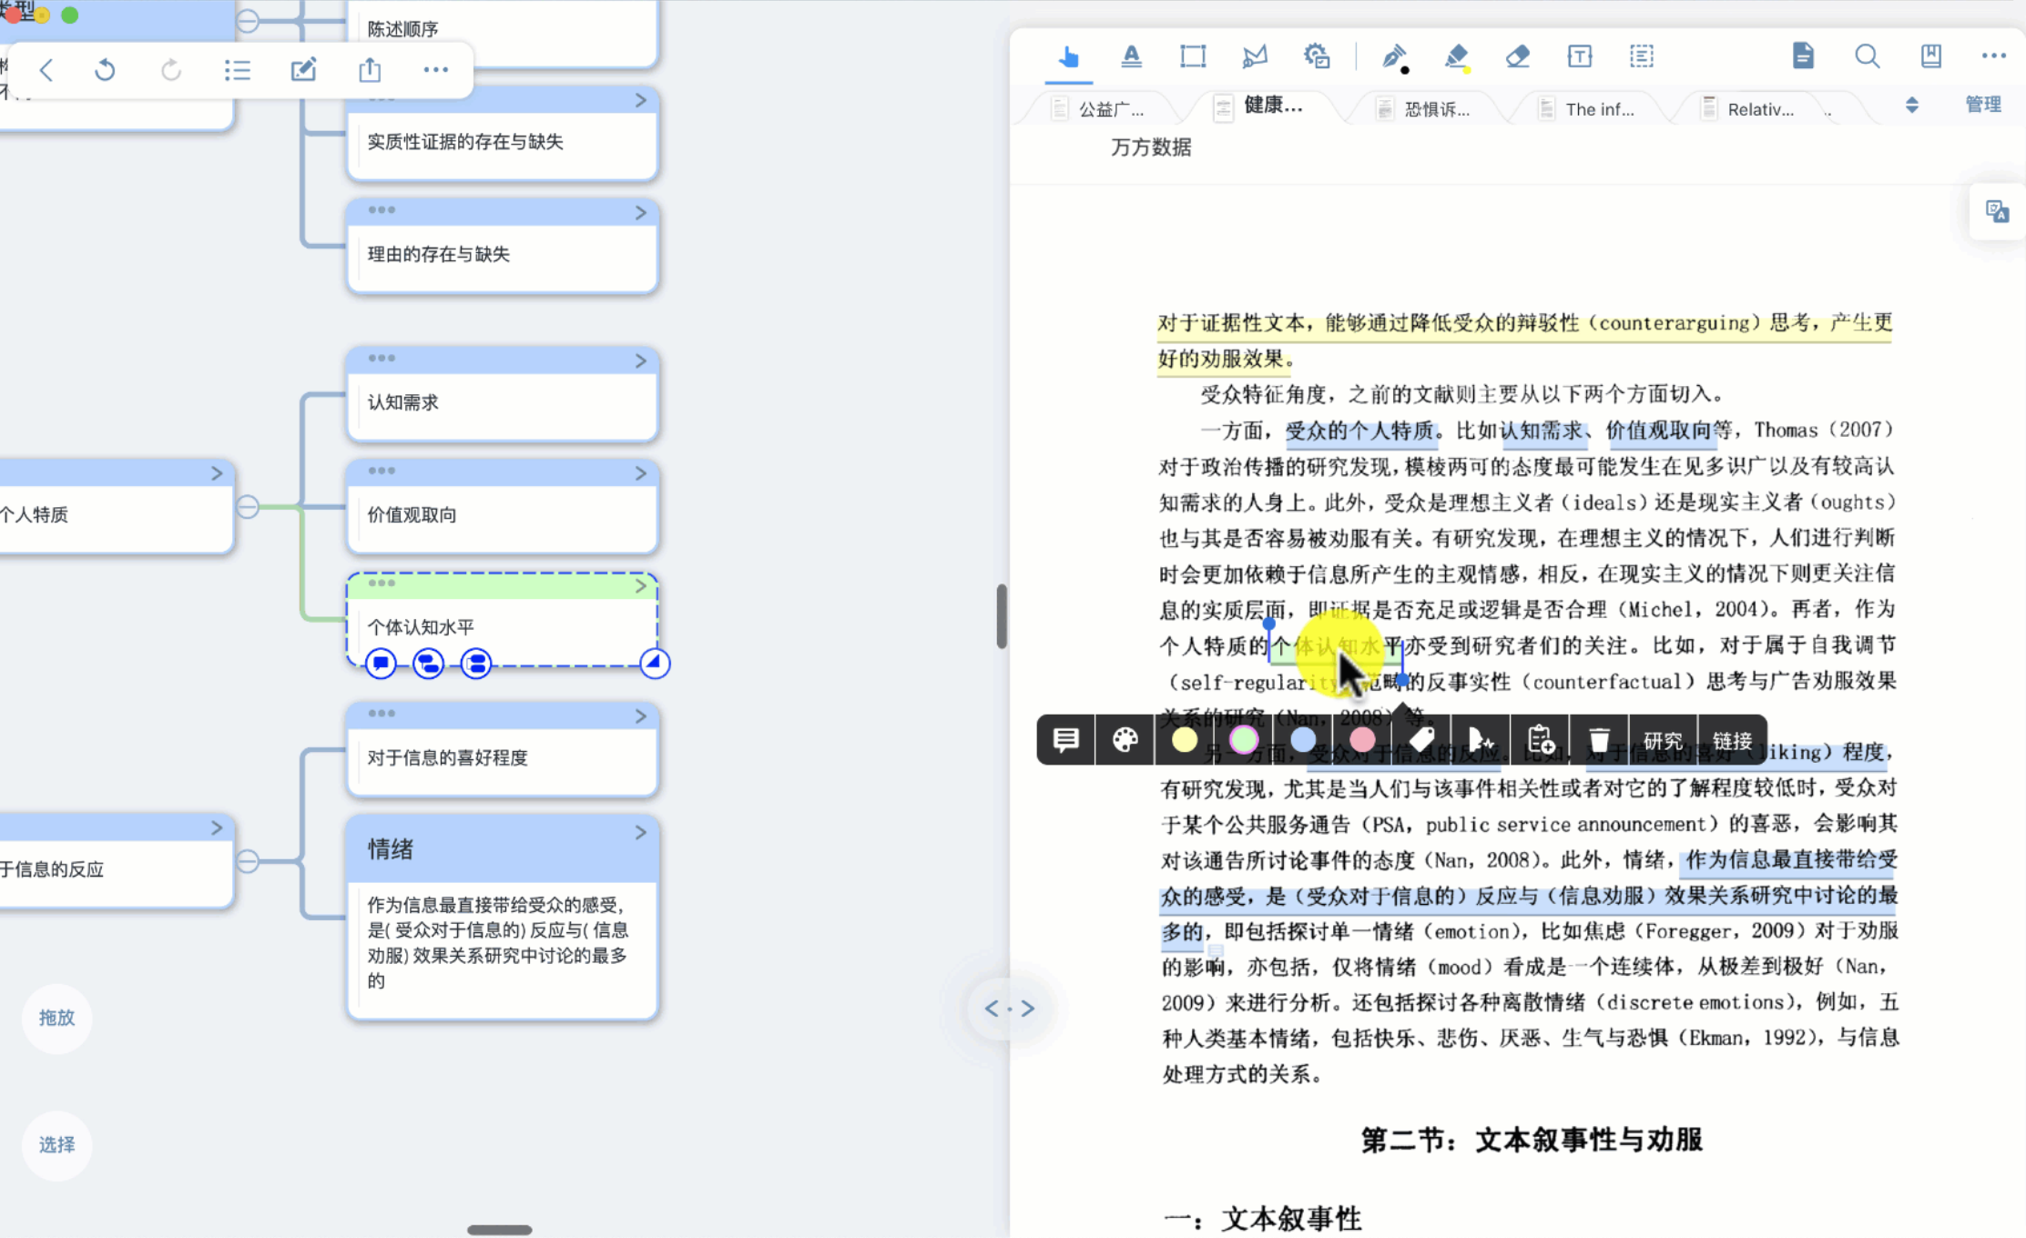Click the translate icon on document side

click(x=1997, y=212)
